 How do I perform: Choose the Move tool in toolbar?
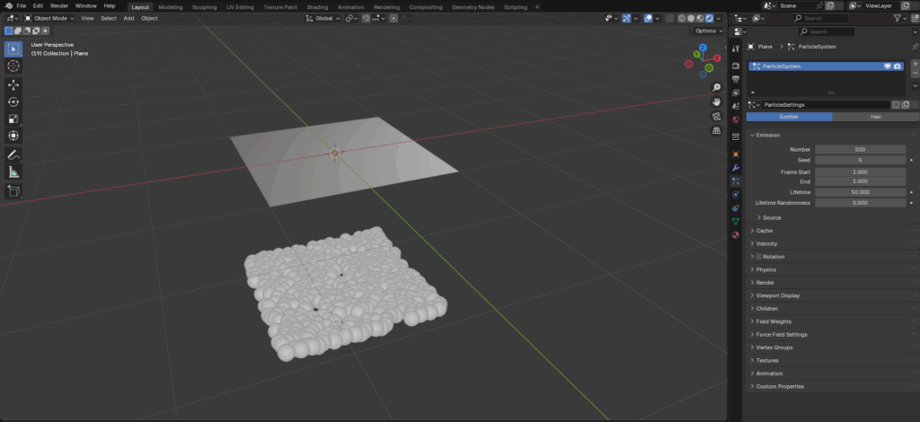13,85
